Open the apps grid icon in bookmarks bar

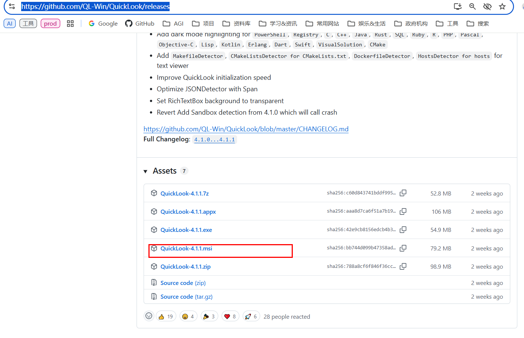70,23
